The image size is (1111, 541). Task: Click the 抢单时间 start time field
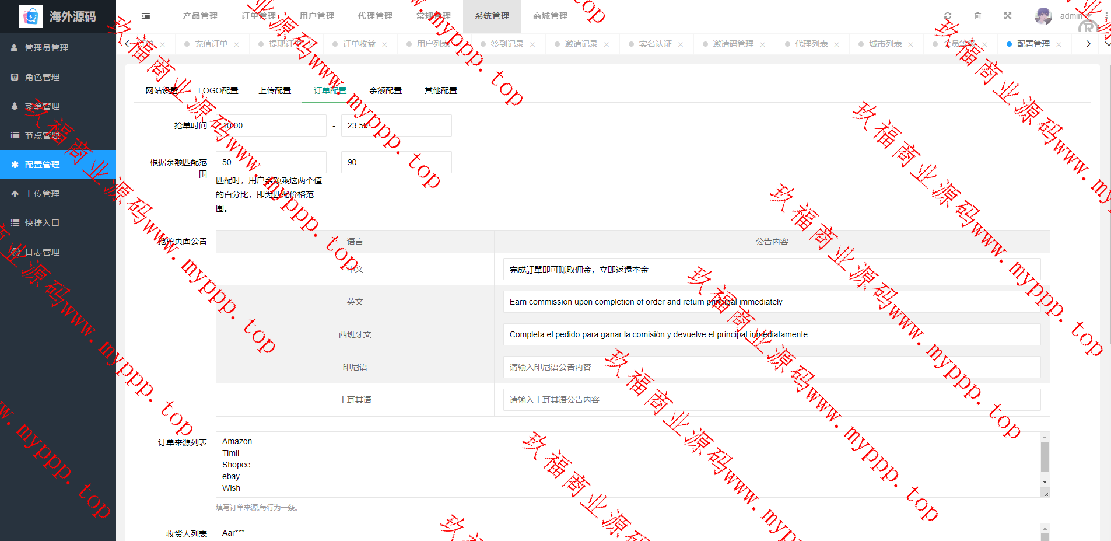(x=271, y=125)
